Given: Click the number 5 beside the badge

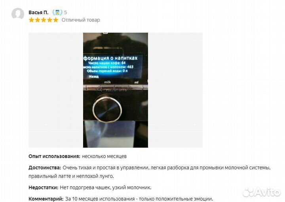Looking at the screenshot, I should [65, 13].
